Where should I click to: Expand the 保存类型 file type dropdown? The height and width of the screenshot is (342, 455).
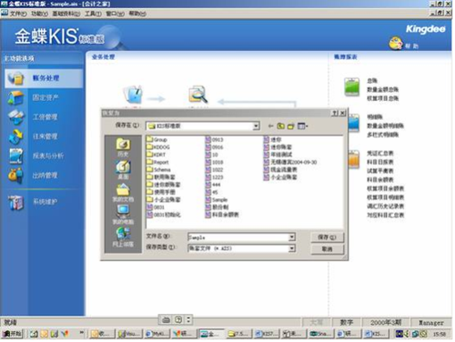tap(291, 248)
